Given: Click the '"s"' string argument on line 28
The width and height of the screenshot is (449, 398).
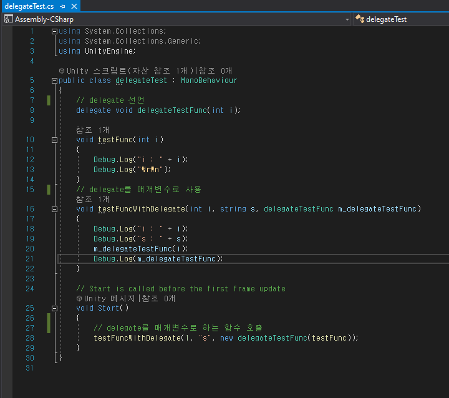Looking at the screenshot, I should tap(205, 338).
